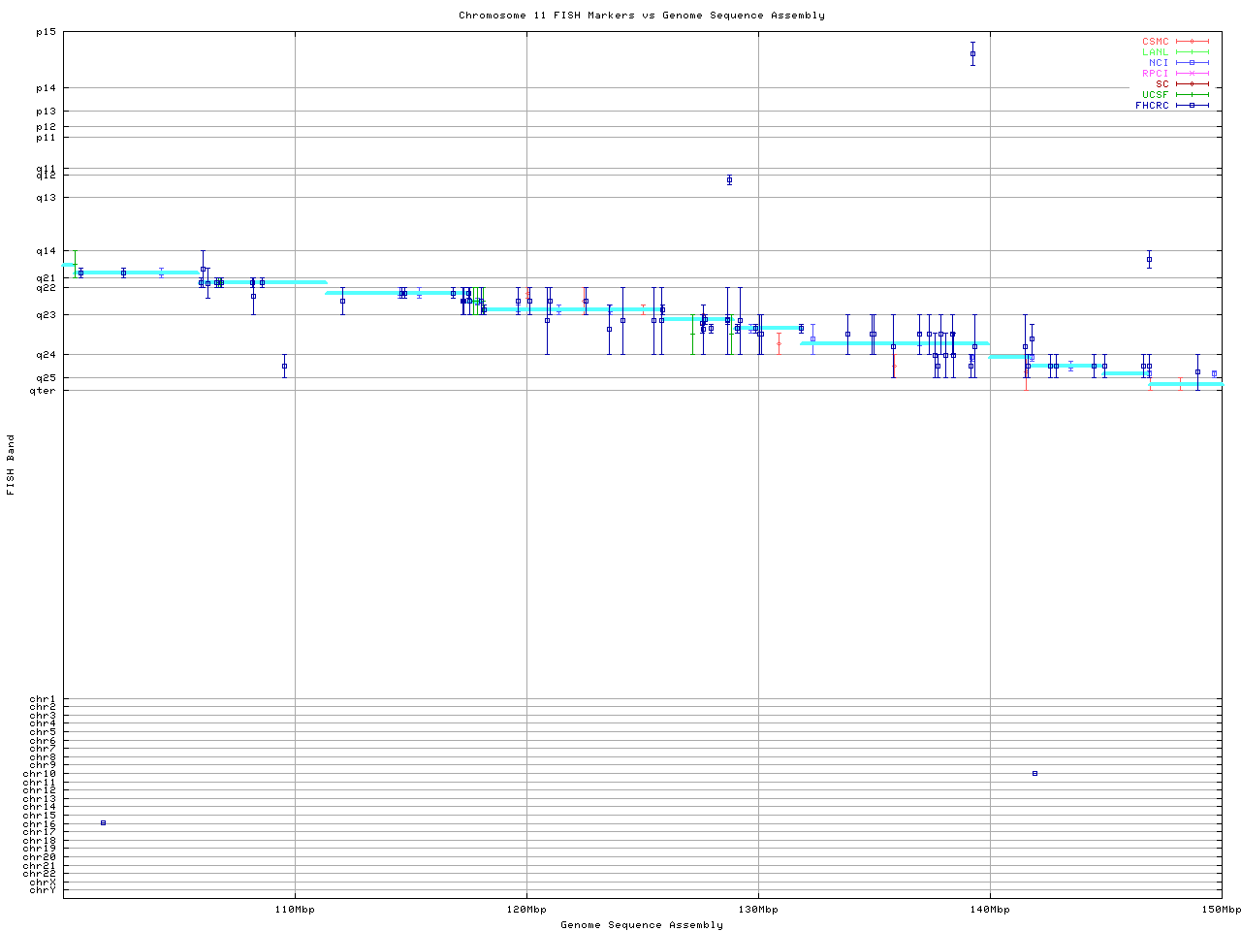The height and width of the screenshot is (931, 1241).
Task: Select the blue marker between q12 and q13
Action: (729, 179)
